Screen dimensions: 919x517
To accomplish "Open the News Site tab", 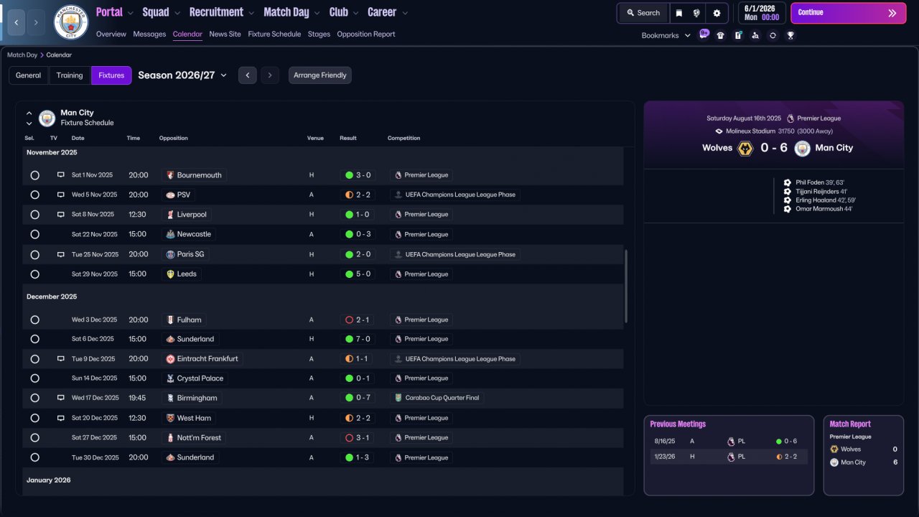I will [x=225, y=34].
